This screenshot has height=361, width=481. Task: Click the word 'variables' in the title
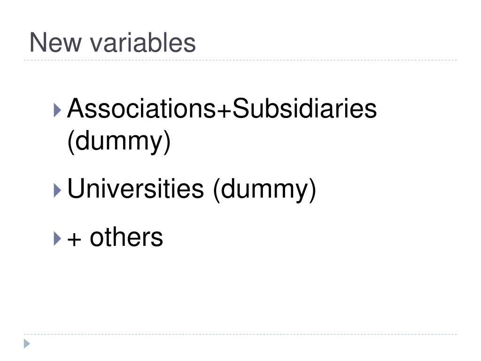point(143,43)
